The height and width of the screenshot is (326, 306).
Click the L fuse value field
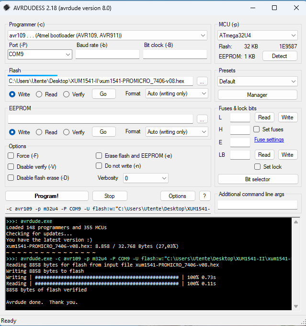tap(240, 117)
